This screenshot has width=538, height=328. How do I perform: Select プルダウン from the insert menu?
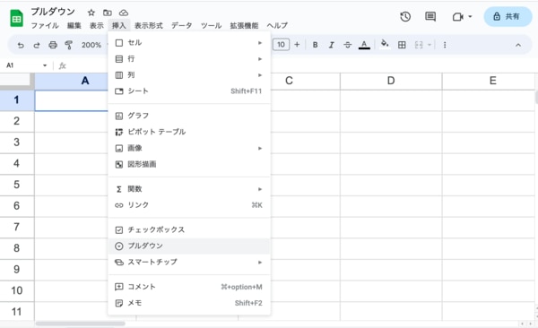click(189, 246)
